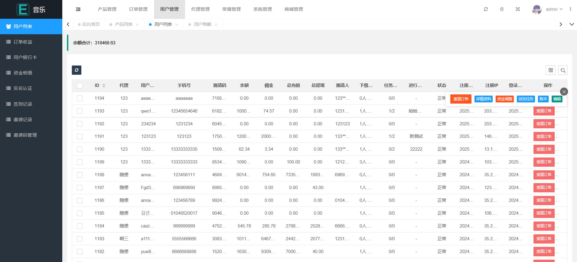Click the 资金调整 button in the popup
Viewport: 577px width, 262px height.
coord(505,99)
